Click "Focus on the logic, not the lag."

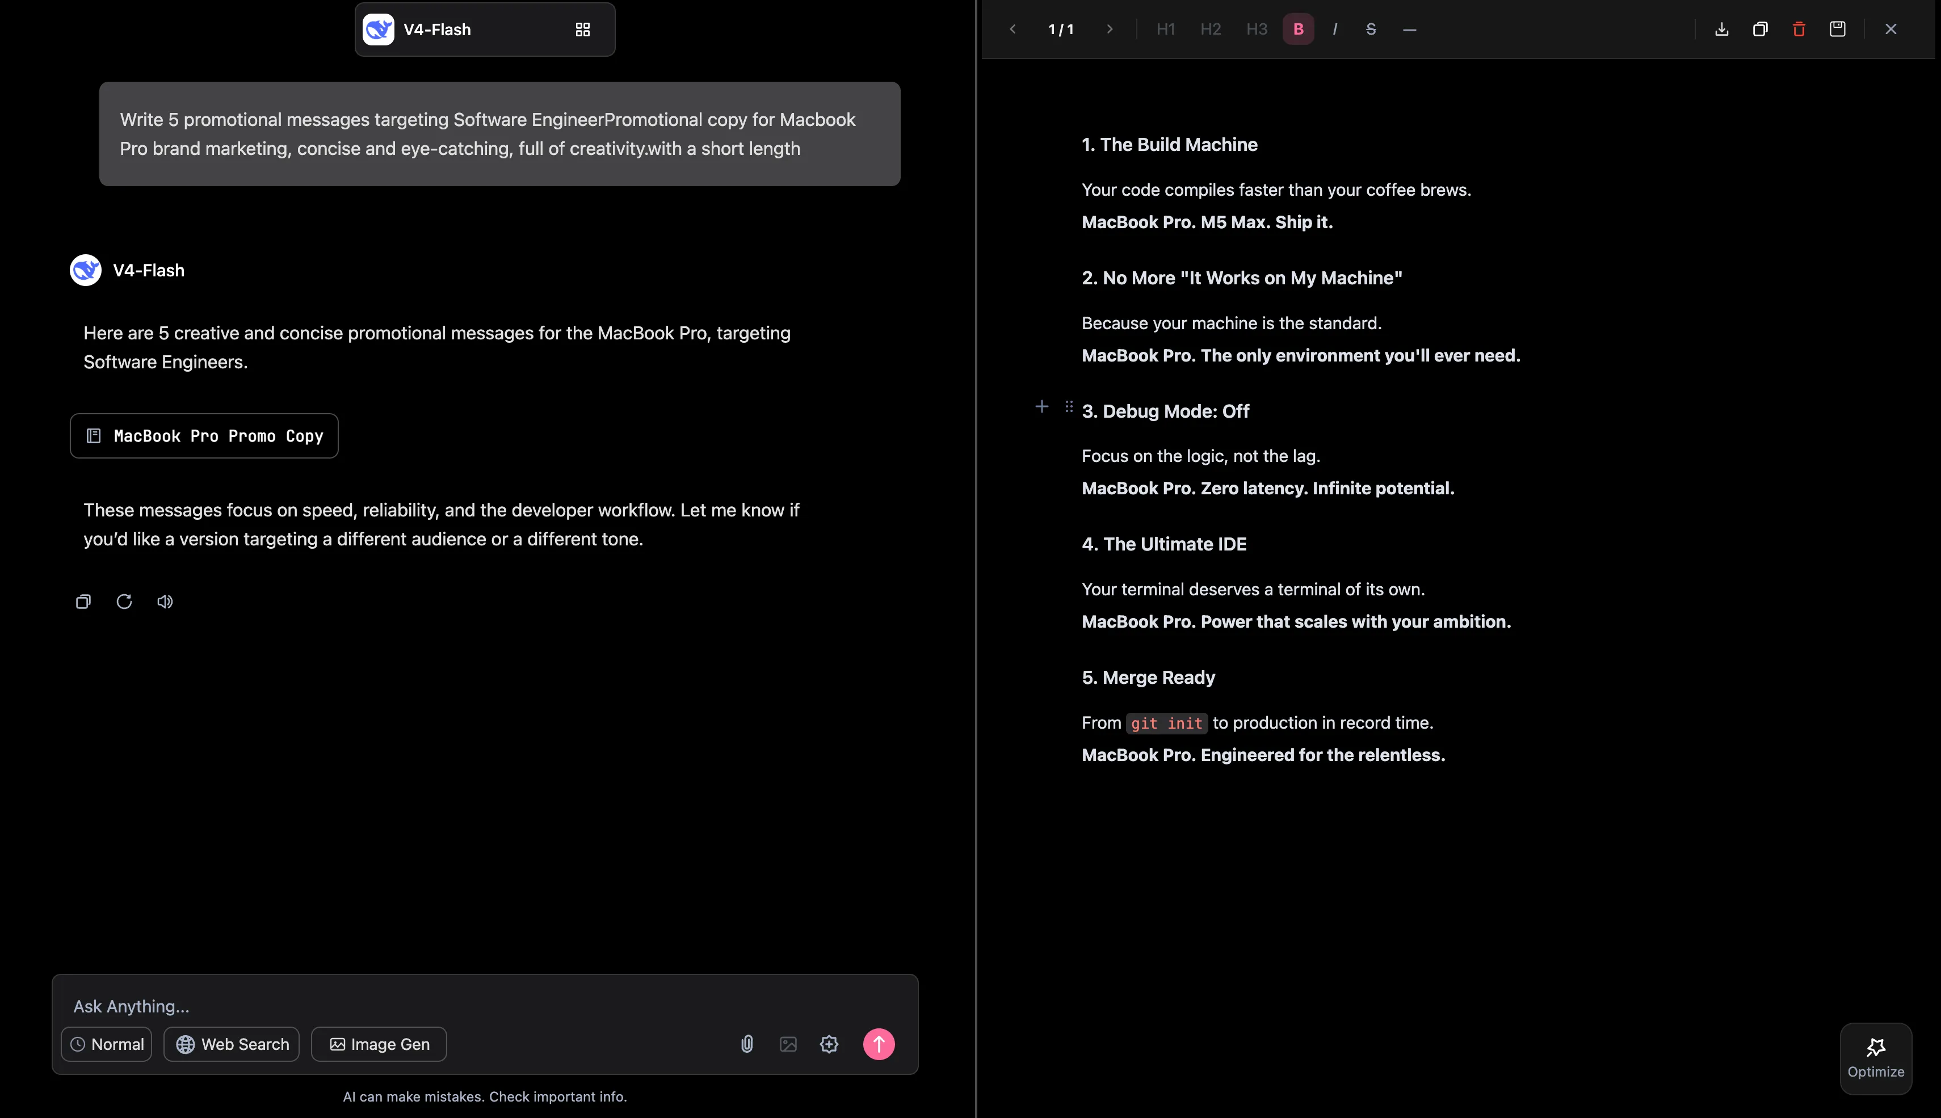(x=1201, y=456)
